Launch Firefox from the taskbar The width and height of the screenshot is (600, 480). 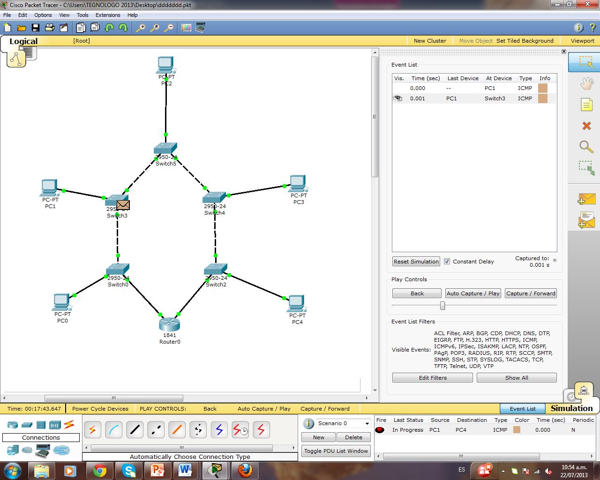click(x=245, y=470)
